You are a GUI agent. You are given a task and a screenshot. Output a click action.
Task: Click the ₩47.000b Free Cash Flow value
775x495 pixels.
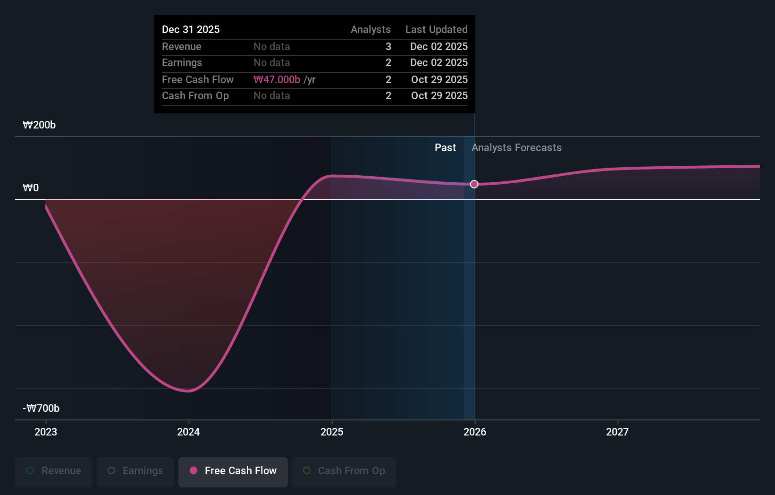276,79
